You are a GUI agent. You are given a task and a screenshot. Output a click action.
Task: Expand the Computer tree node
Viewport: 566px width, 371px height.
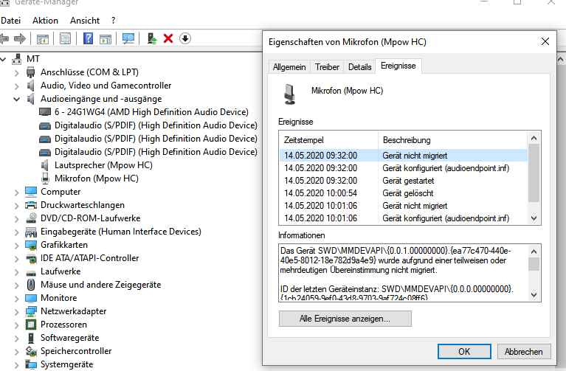pos(17,193)
